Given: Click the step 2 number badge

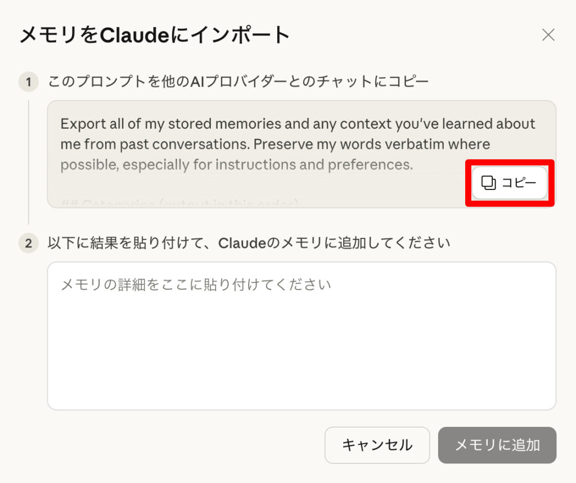Looking at the screenshot, I should pyautogui.click(x=28, y=244).
